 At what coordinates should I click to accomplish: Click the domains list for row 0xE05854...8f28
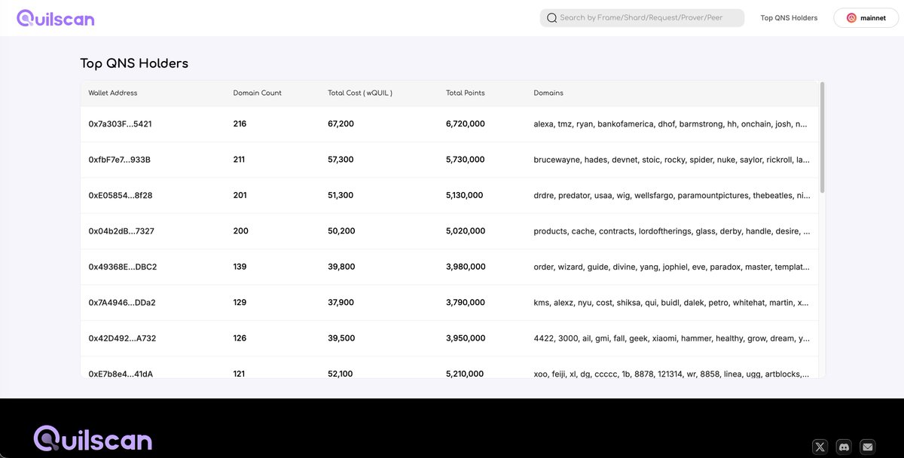(670, 195)
